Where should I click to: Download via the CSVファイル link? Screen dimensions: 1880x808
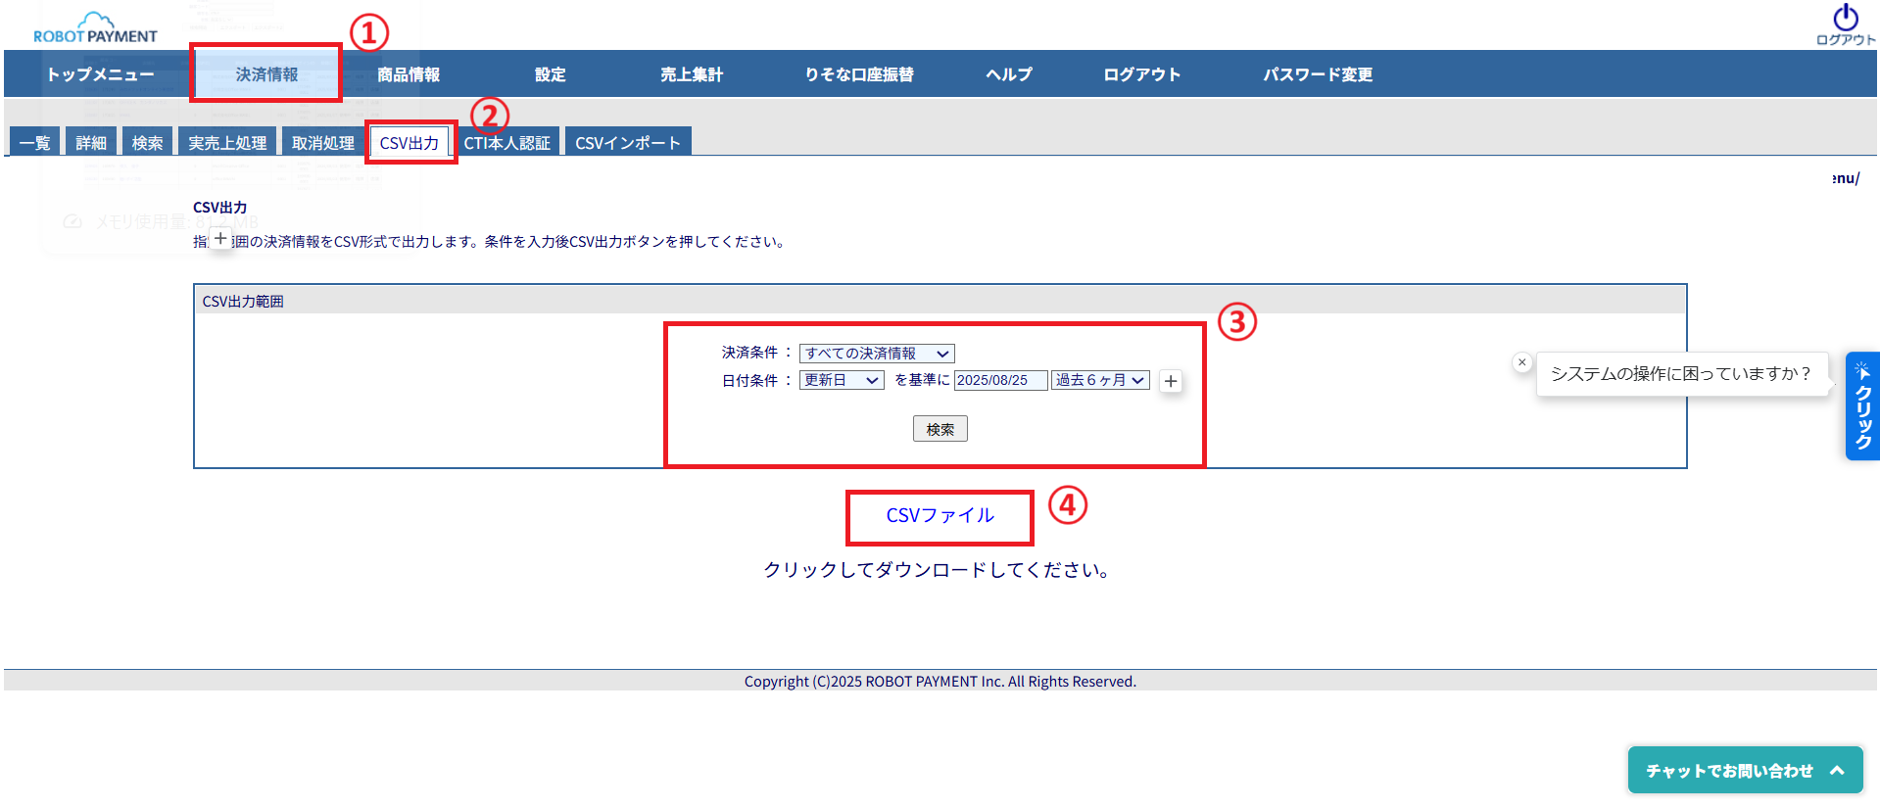[x=940, y=515]
